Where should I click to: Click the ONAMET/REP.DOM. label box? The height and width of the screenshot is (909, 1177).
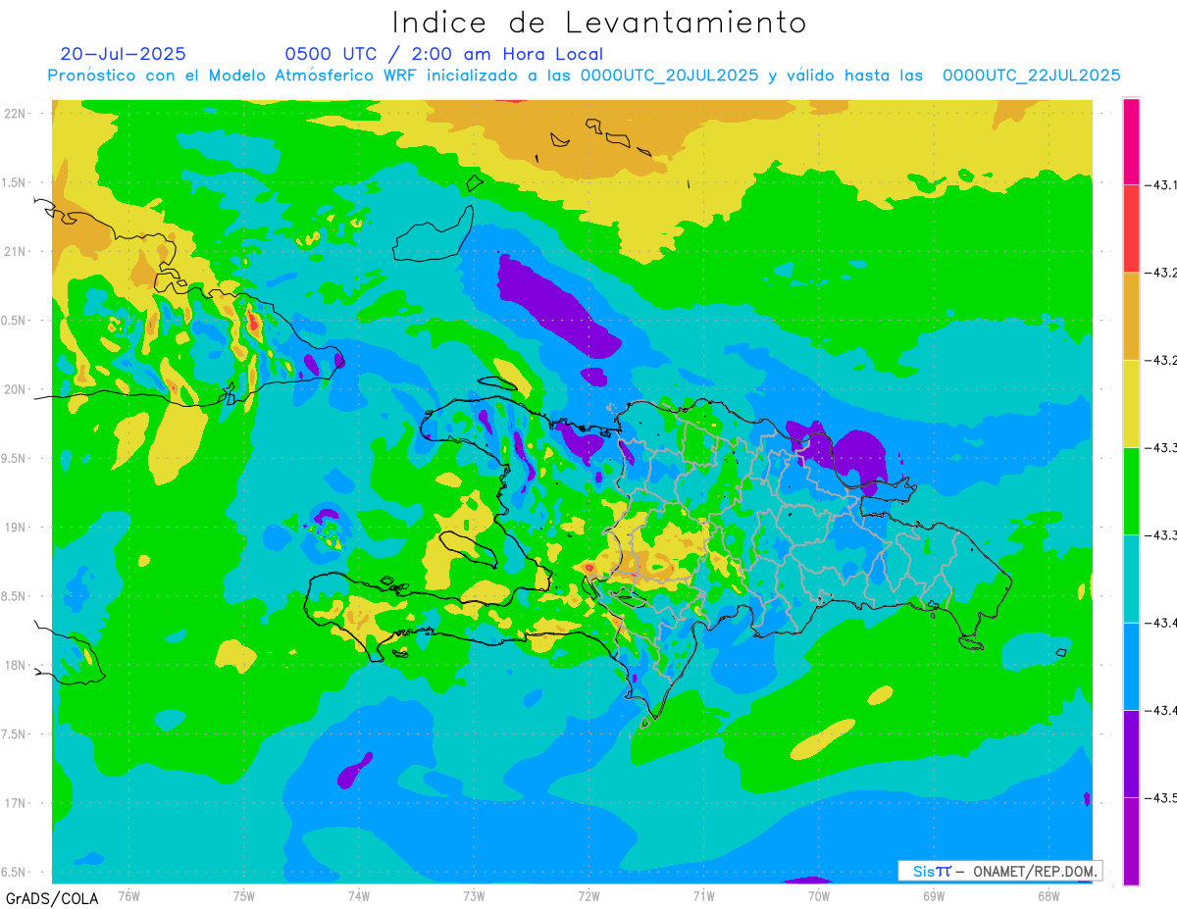click(x=999, y=871)
